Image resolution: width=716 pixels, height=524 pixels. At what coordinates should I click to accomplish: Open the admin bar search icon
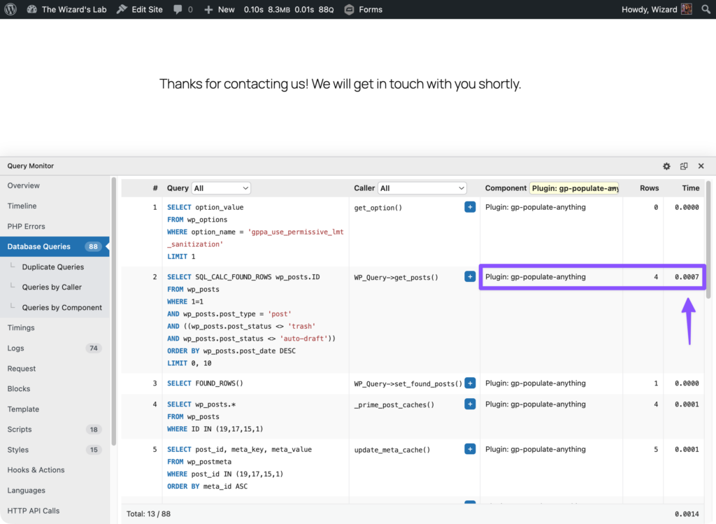pos(706,9)
